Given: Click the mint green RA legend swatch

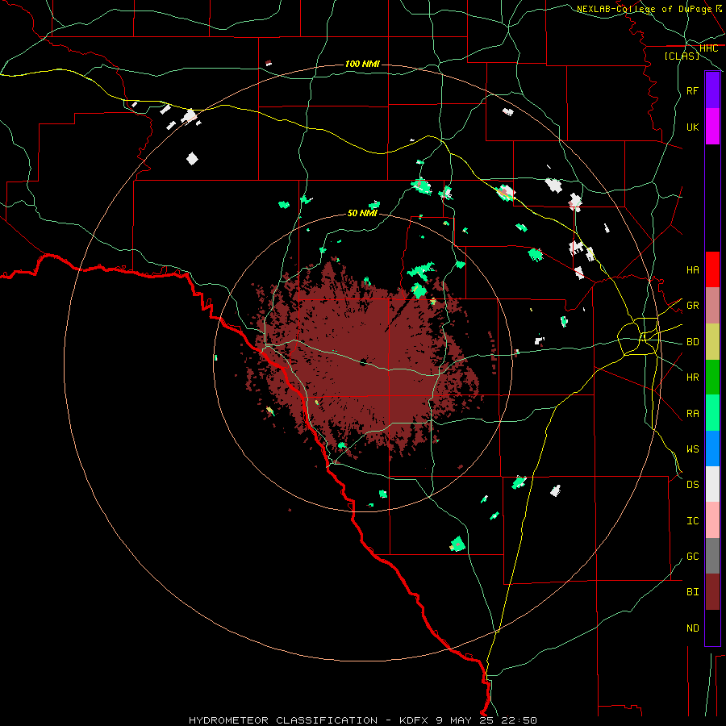Looking at the screenshot, I should (712, 413).
